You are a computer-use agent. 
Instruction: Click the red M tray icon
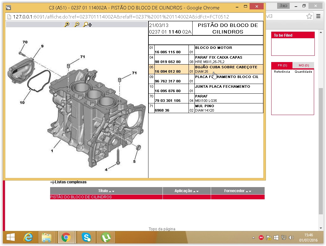pos(261,238)
